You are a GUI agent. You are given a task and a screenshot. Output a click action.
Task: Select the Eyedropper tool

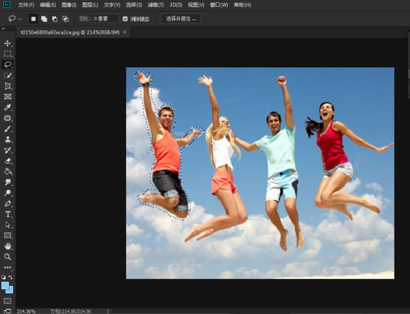tap(8, 107)
